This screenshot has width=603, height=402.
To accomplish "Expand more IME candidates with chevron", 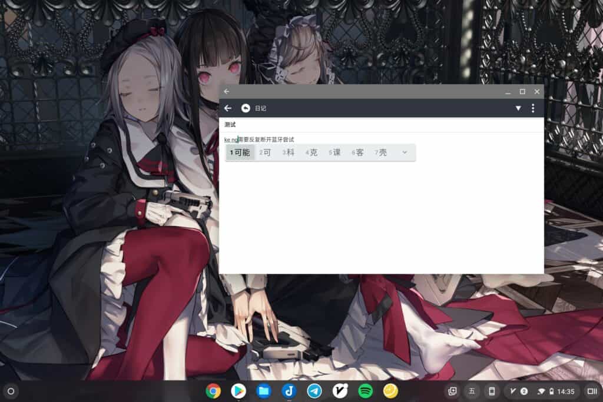I will (x=405, y=152).
